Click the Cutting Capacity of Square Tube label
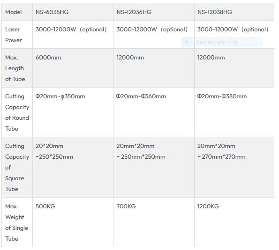This screenshot has width=279, height=250. [17, 168]
